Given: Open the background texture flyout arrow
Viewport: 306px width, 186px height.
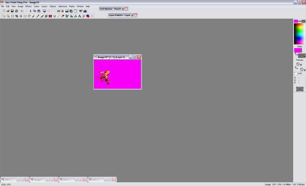Looking at the screenshot, I should 305,70.
